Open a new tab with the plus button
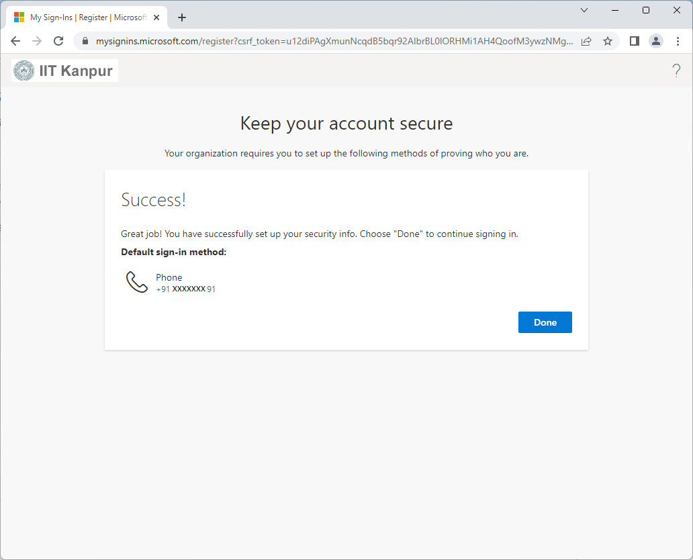This screenshot has height=560, width=693. click(x=182, y=17)
